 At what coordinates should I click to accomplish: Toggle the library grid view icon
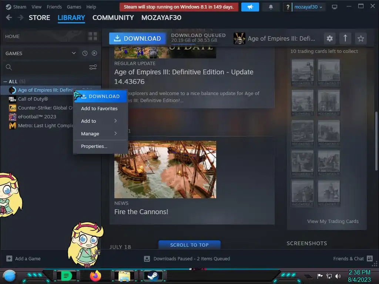click(x=93, y=36)
